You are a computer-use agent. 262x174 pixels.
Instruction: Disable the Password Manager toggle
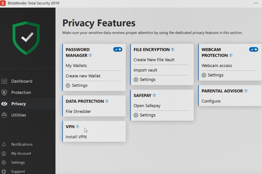(118, 49)
